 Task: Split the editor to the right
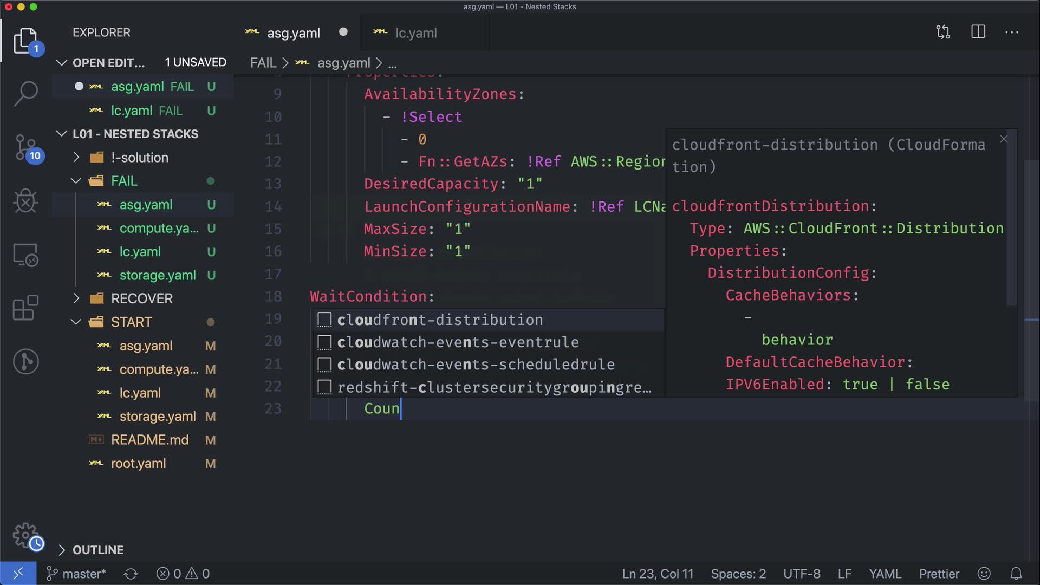pyautogui.click(x=978, y=32)
